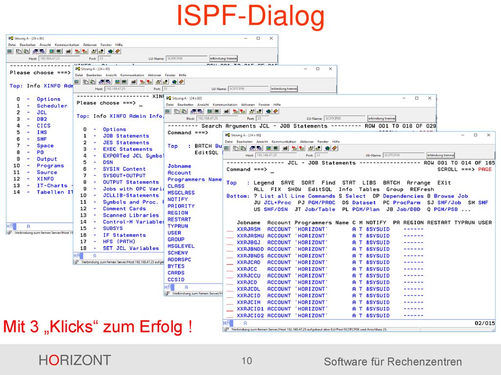Image resolution: width=501 pixels, height=375 pixels.
Task: Click 'IT-Charts' option in rearmost XINFO window
Action: 52,186
